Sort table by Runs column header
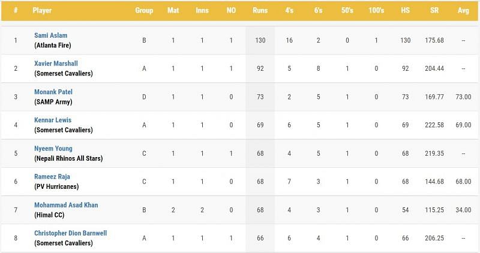The image size is (480, 253). 260,10
